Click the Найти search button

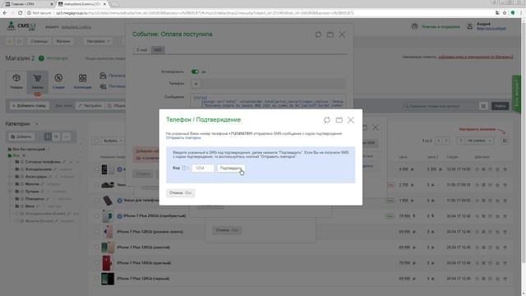(500, 106)
